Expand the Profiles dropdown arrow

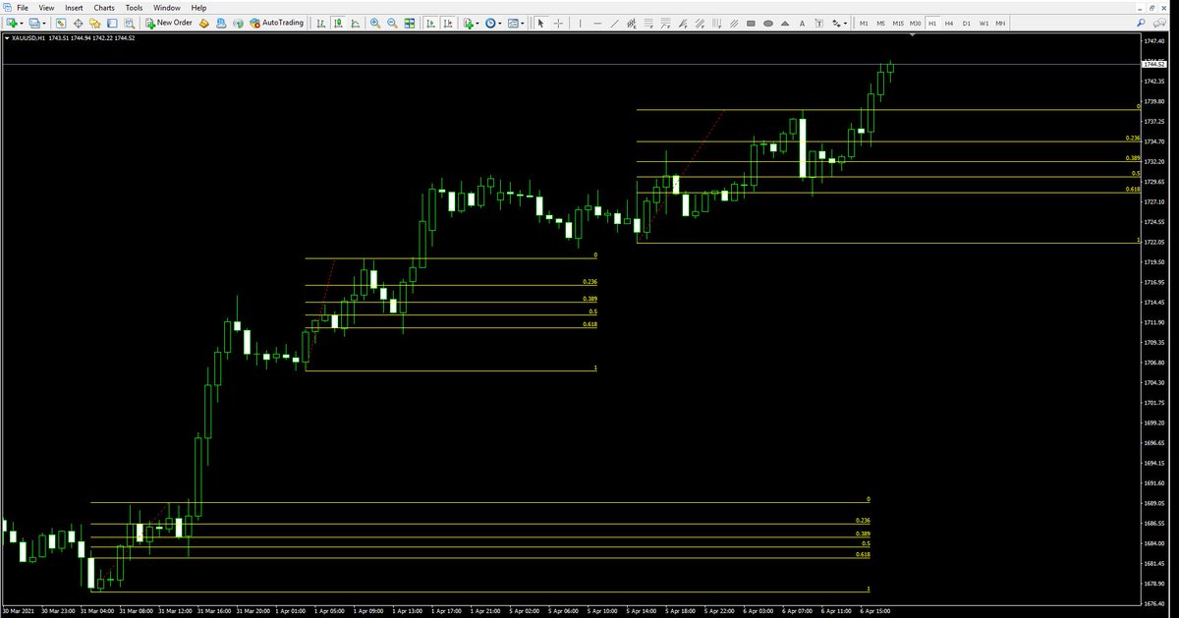[x=44, y=23]
